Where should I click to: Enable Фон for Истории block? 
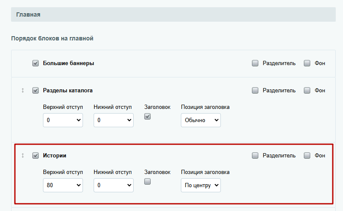[x=307, y=155]
